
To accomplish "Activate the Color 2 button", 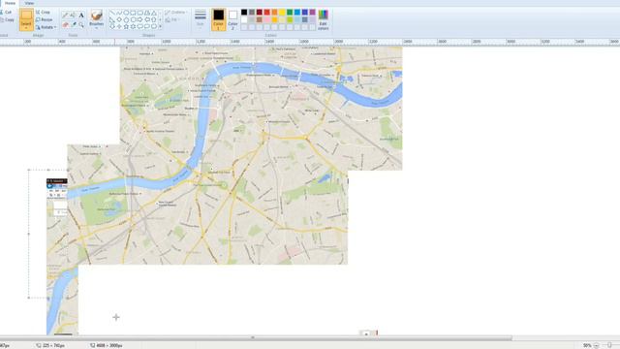I will pos(232,19).
